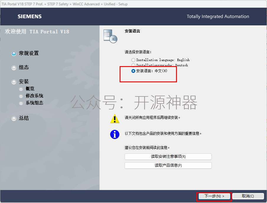
Task: Click the 请选择安装语言 prompt text
Action: 138,52
